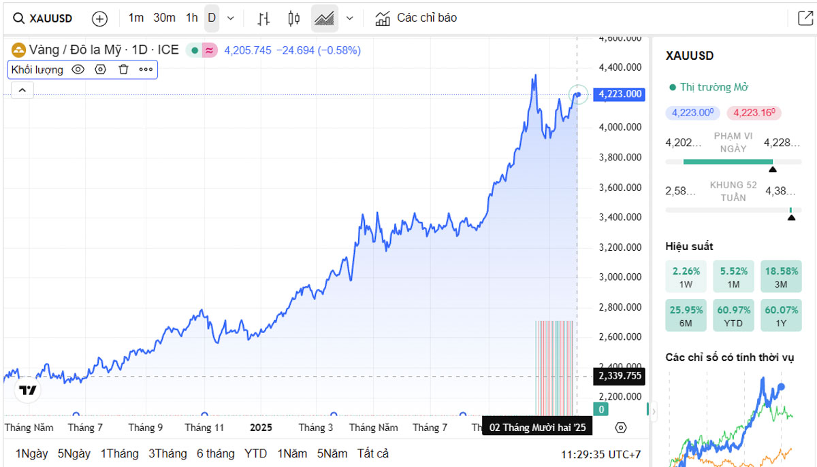817x467 pixels.
Task: Open the Khối lượng indicator settings icon
Action: (101, 69)
